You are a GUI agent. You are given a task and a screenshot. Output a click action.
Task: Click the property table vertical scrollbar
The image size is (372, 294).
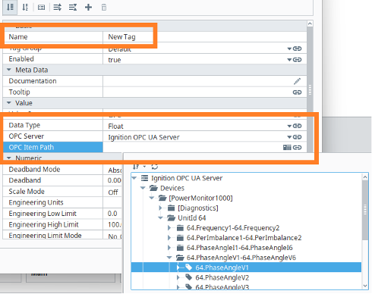pos(310,89)
